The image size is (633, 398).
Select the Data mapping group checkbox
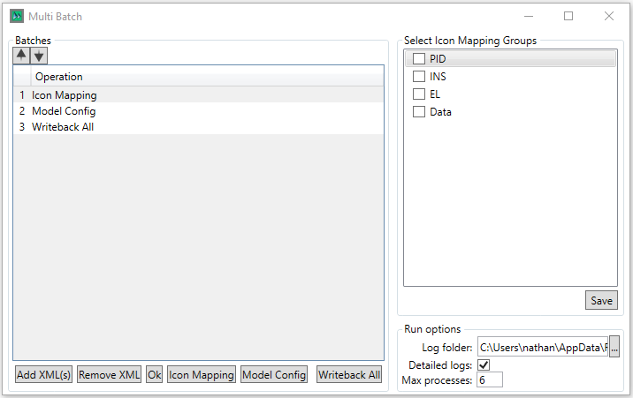tap(419, 112)
